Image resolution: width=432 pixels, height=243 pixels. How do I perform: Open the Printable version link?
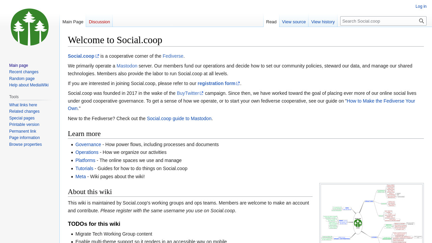[x=24, y=125]
